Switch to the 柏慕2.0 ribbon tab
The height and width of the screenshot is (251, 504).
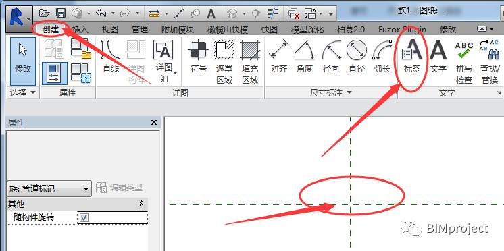351,30
